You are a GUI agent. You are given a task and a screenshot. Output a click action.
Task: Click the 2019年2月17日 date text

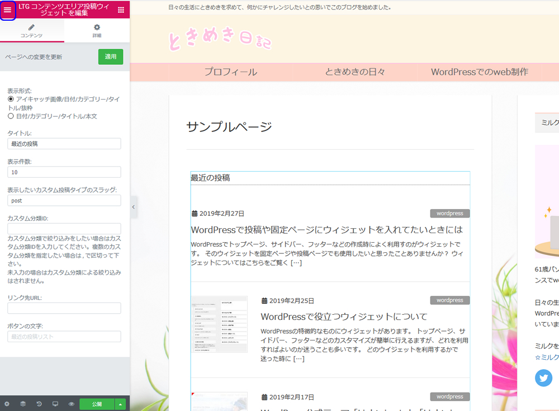[292, 397]
